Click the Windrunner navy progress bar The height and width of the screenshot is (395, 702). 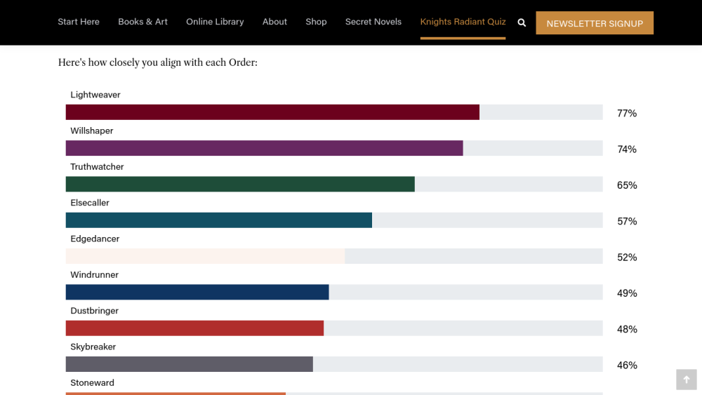point(197,292)
